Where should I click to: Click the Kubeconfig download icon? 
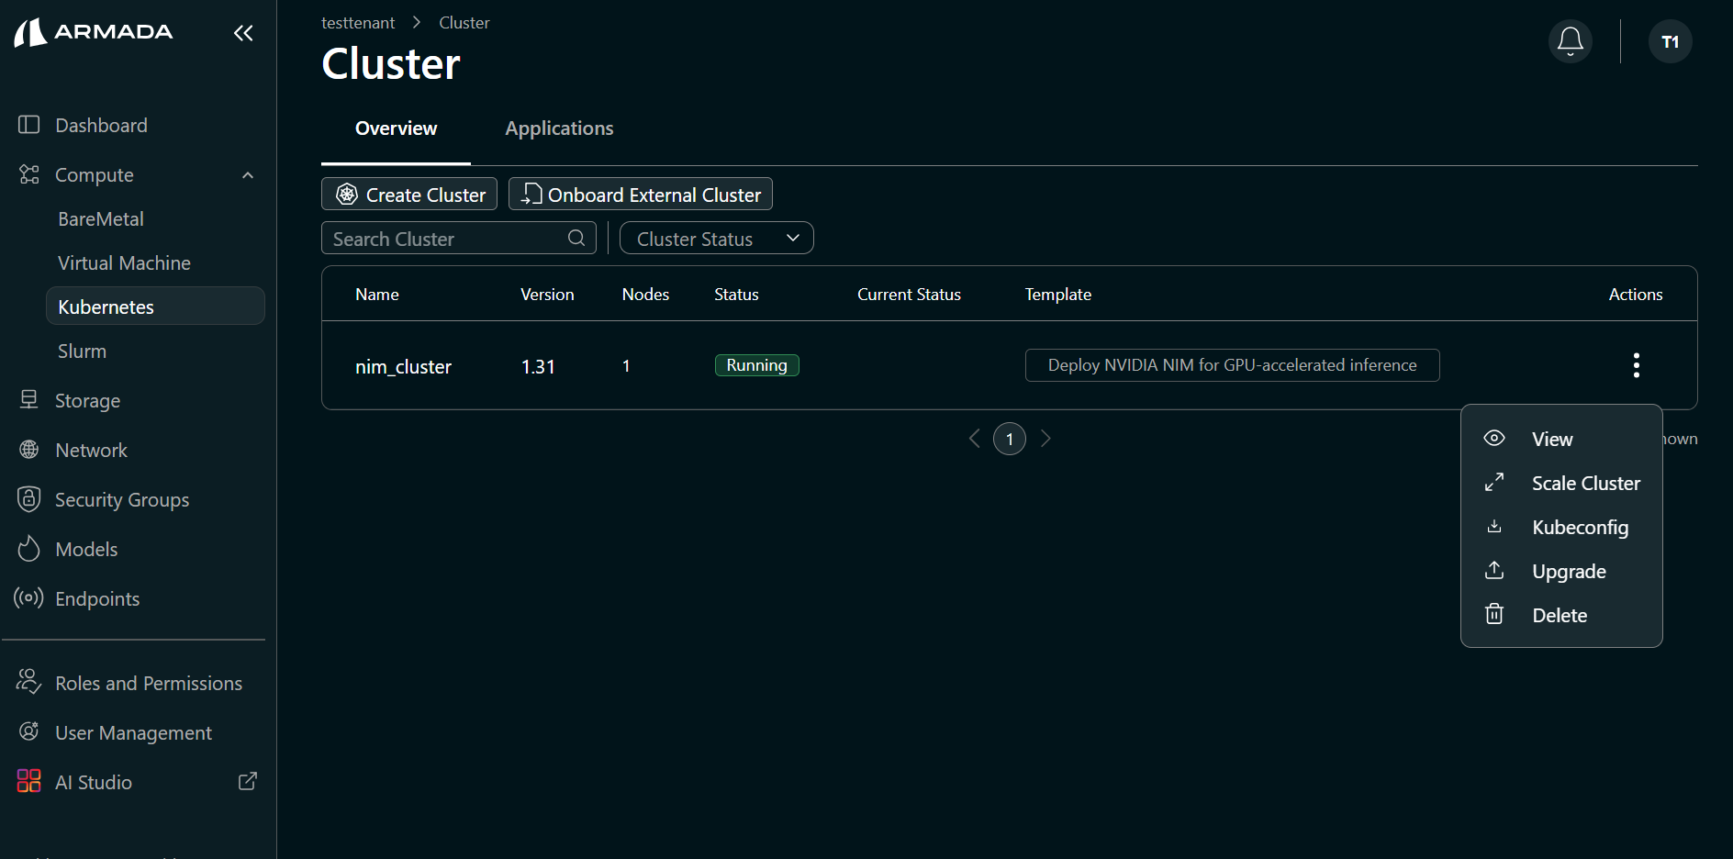(1493, 526)
